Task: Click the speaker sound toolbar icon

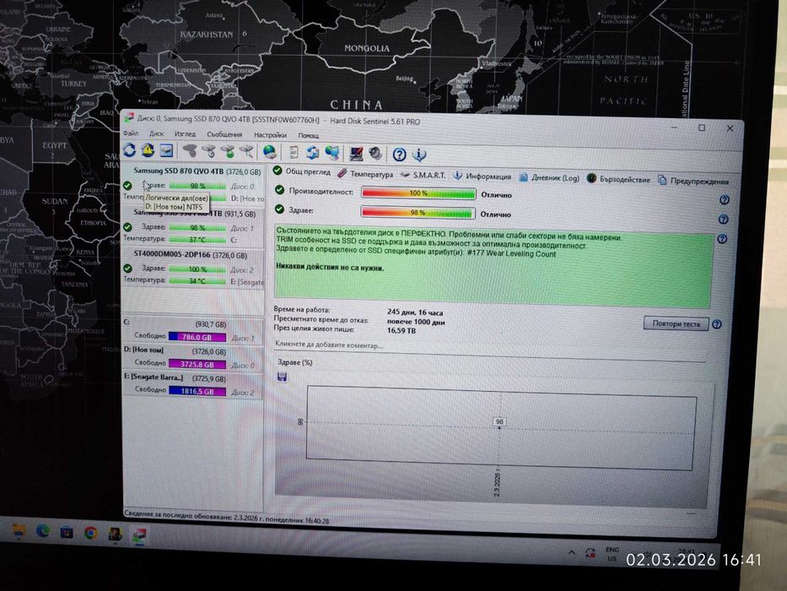Action: [375, 154]
